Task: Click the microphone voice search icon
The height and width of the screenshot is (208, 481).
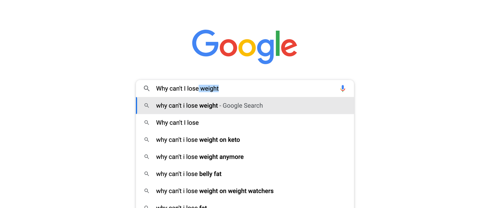Action: pos(342,89)
